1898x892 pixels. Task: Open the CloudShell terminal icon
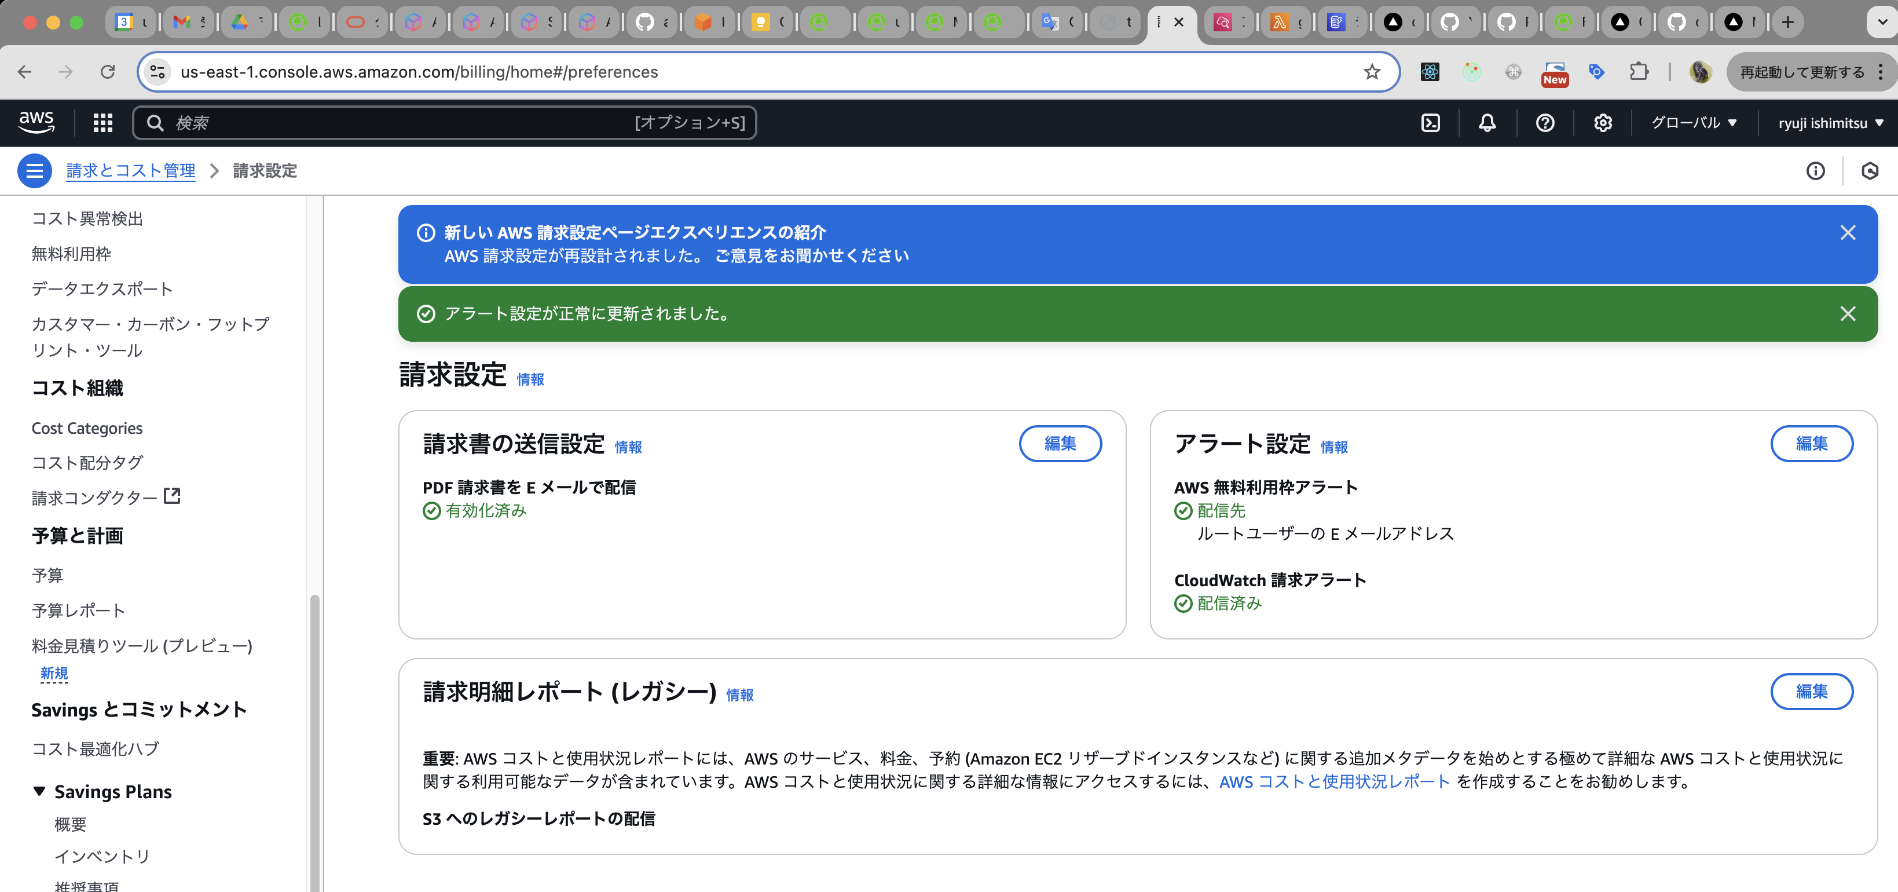tap(1430, 122)
